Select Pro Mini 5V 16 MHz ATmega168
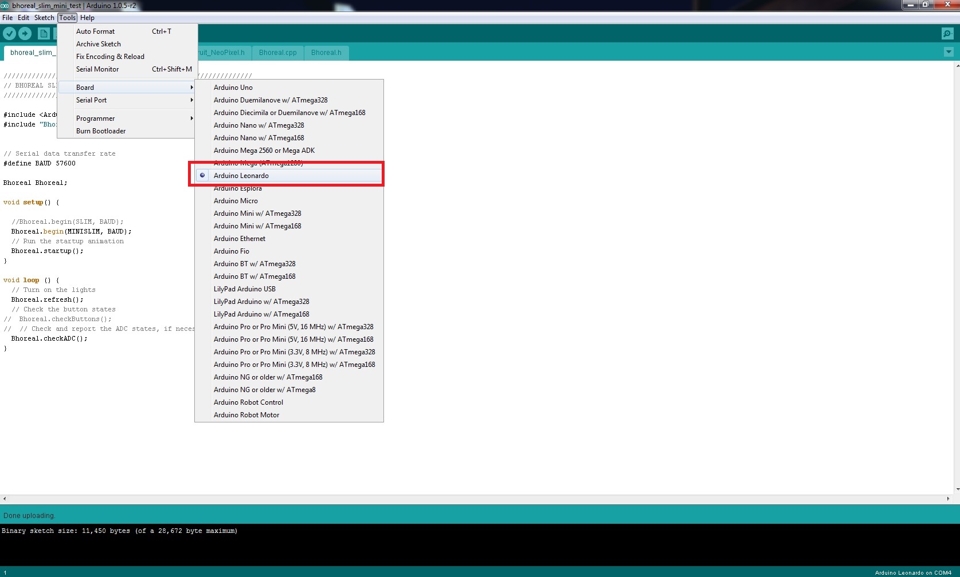This screenshot has width=960, height=577. point(289,339)
